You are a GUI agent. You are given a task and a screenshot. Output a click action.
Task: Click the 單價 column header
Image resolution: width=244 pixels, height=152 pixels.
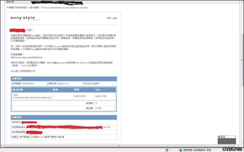pos(84,90)
